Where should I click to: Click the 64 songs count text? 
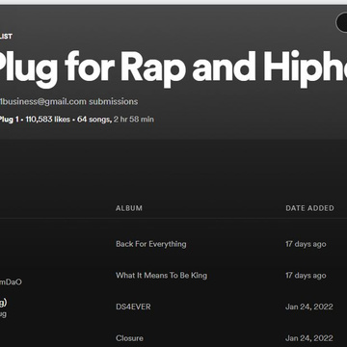point(94,120)
